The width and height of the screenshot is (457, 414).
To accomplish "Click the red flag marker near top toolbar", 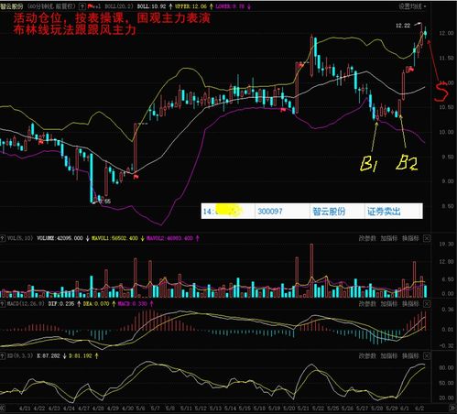I will pos(91,6).
